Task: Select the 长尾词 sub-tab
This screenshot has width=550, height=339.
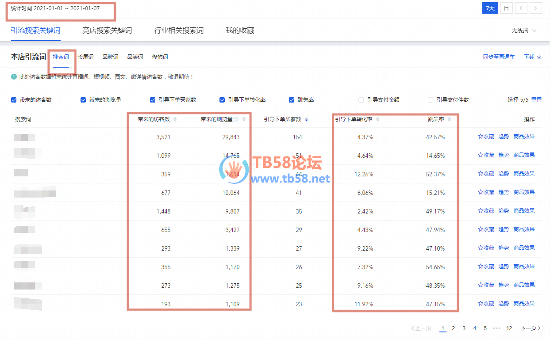Action: (x=85, y=57)
